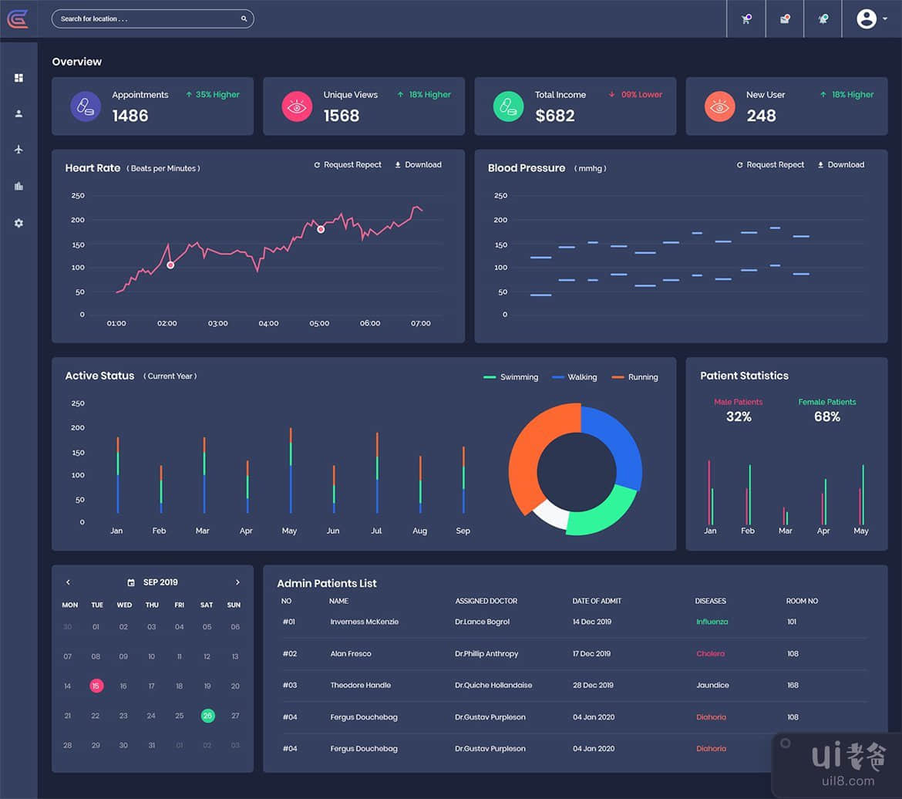Image resolution: width=902 pixels, height=799 pixels.
Task: Open the settings gear in sidebar
Action: point(19,223)
